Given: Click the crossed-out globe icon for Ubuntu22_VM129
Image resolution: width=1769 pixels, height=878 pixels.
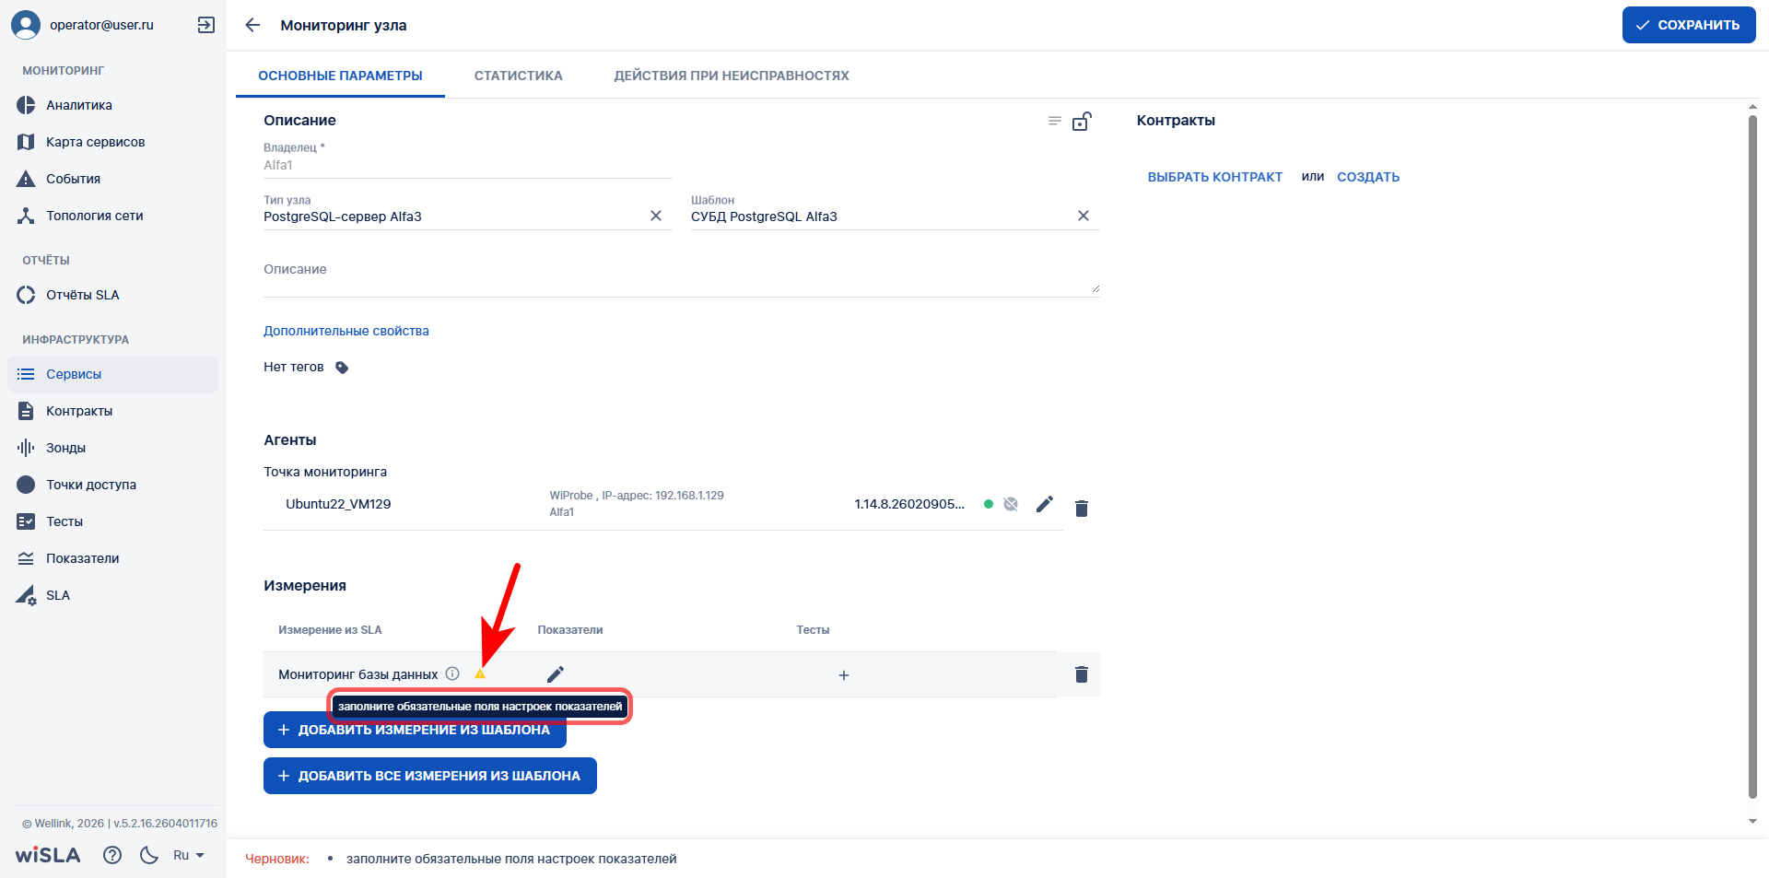Looking at the screenshot, I should [1011, 504].
